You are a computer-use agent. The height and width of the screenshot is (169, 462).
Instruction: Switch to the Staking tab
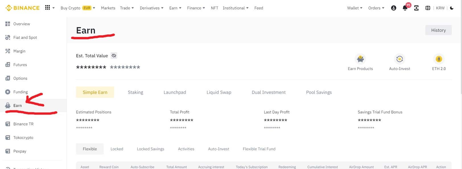click(x=135, y=92)
